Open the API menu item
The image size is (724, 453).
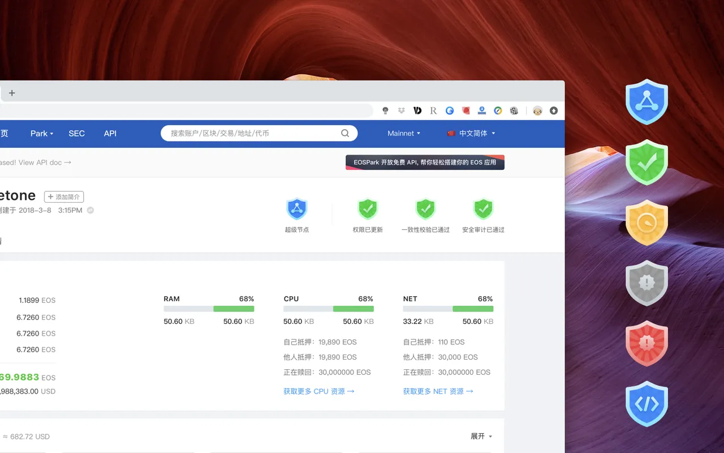tap(110, 134)
